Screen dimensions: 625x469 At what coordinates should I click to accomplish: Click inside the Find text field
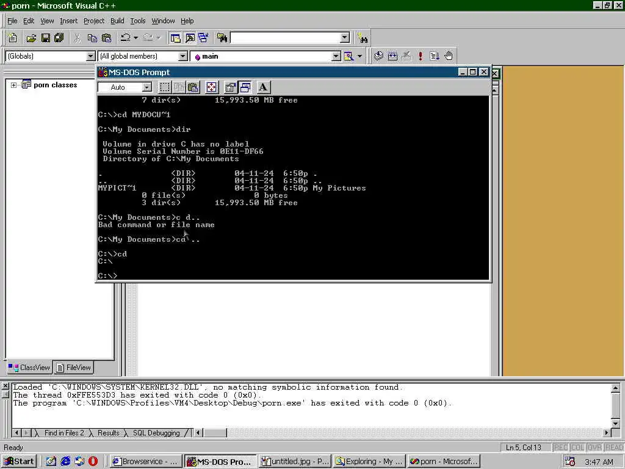[286, 38]
